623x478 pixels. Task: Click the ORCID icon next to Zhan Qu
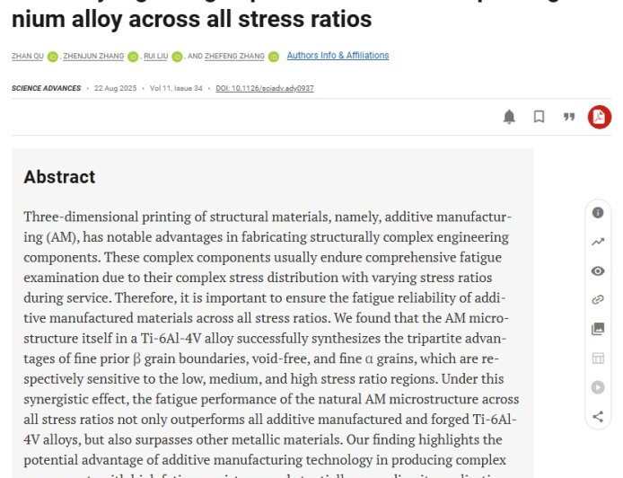coord(53,57)
